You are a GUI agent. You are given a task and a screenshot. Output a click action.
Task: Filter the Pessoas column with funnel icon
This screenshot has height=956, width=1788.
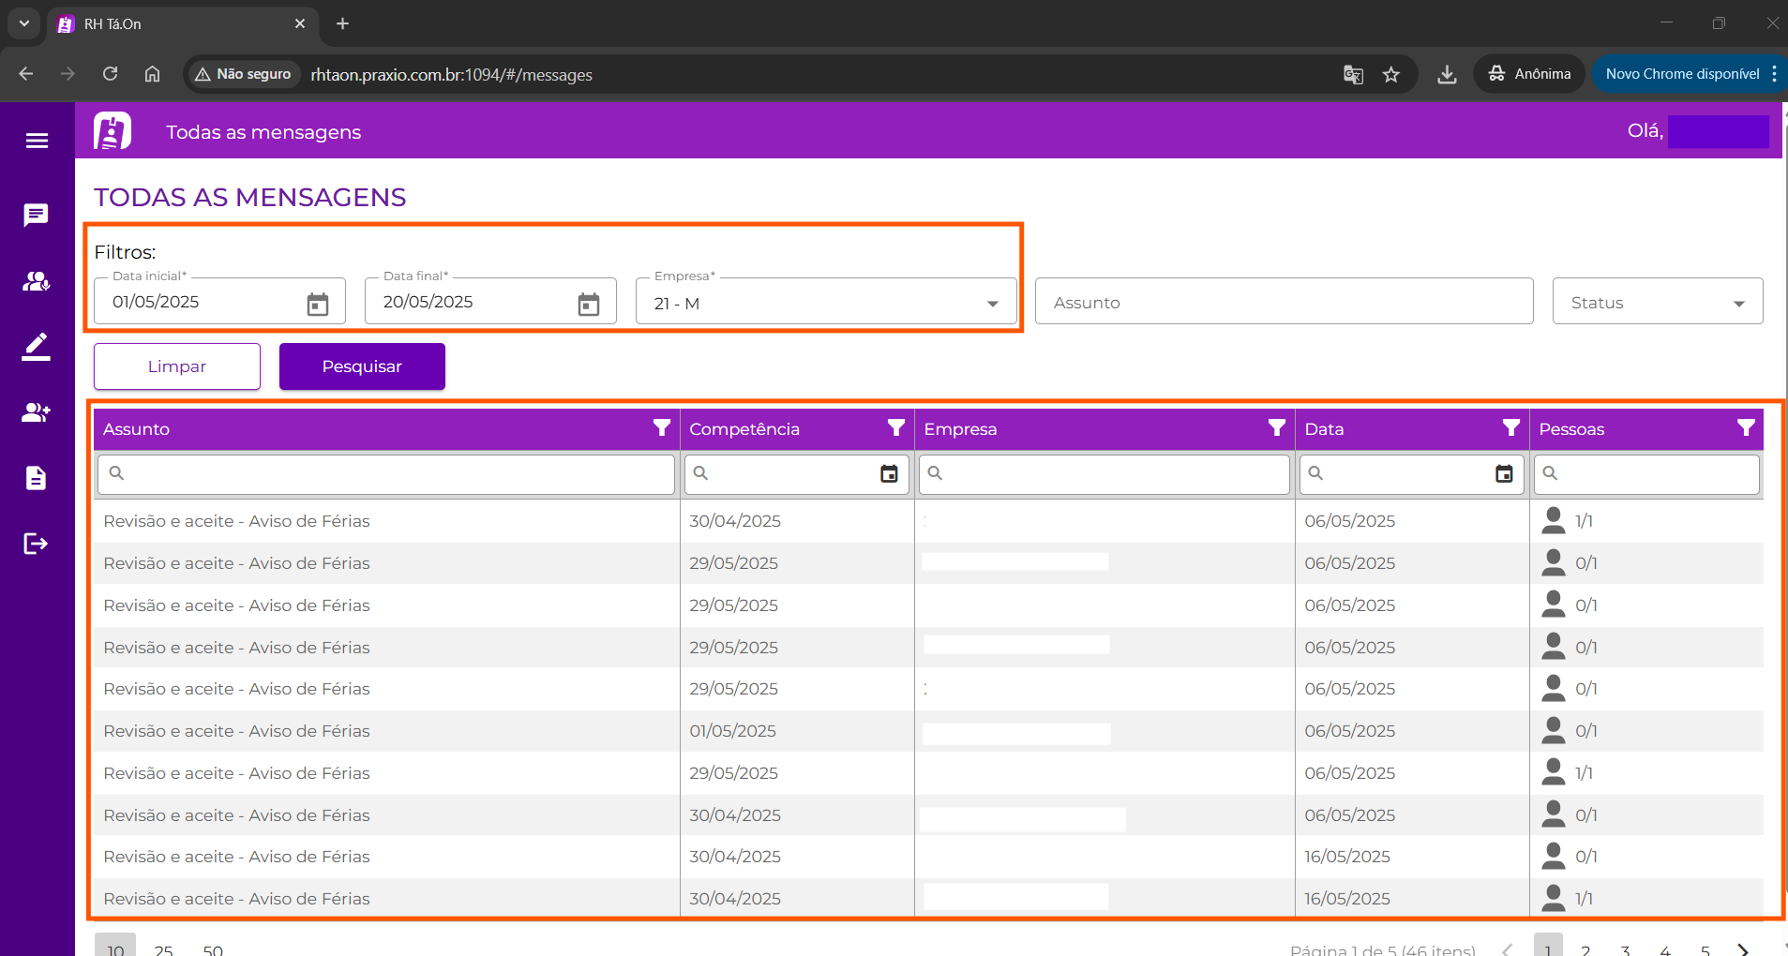click(x=1746, y=428)
